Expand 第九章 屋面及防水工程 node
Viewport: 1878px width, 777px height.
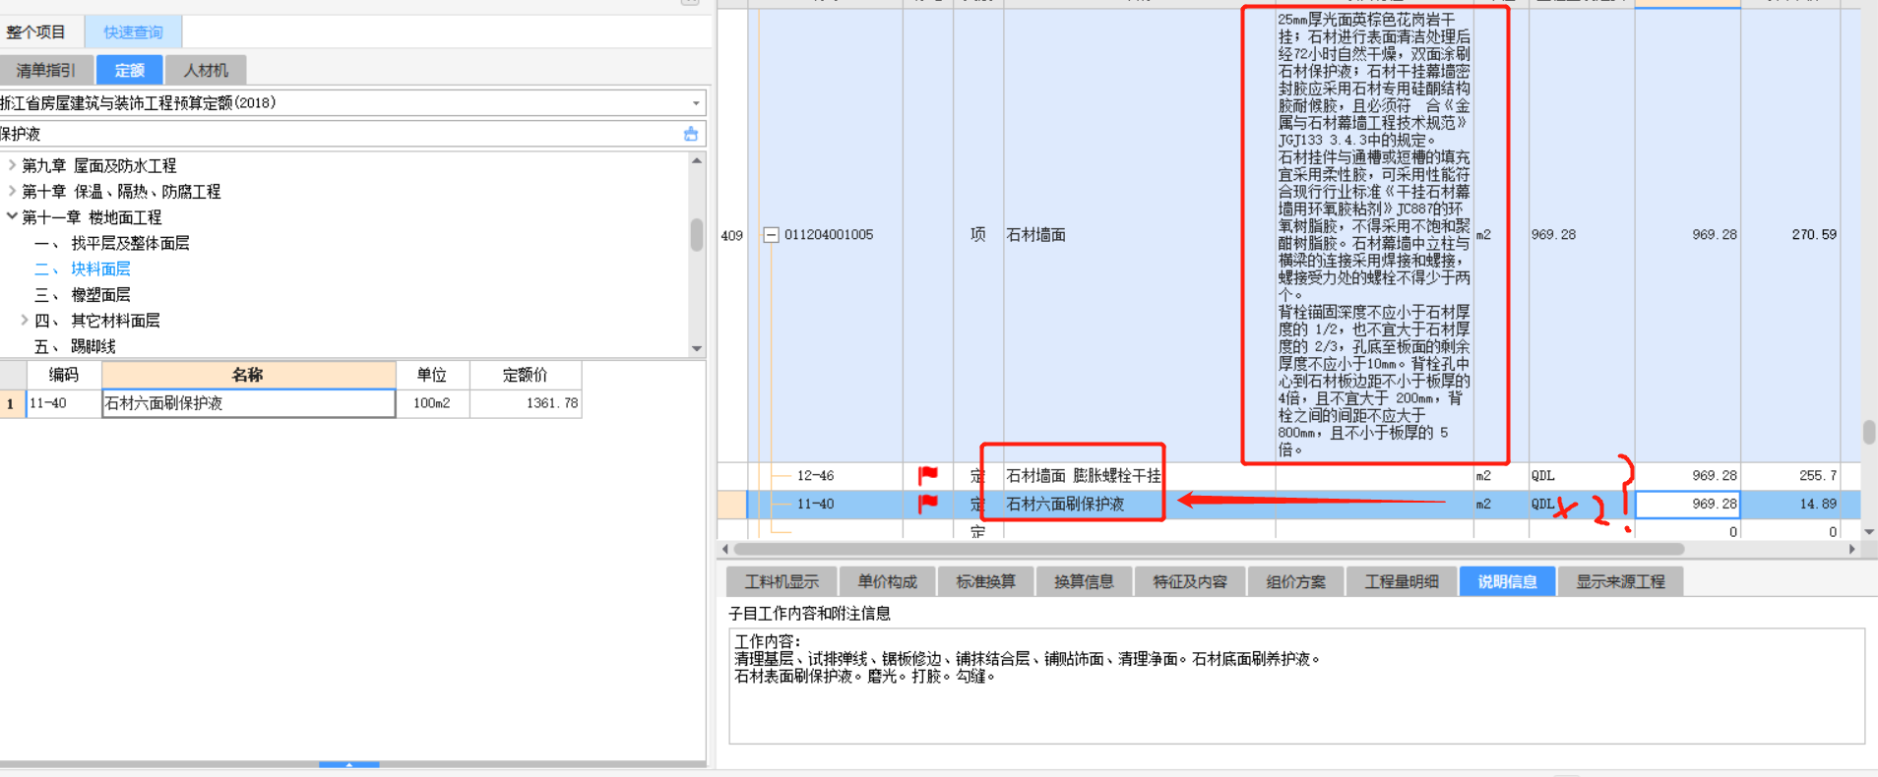[12, 165]
